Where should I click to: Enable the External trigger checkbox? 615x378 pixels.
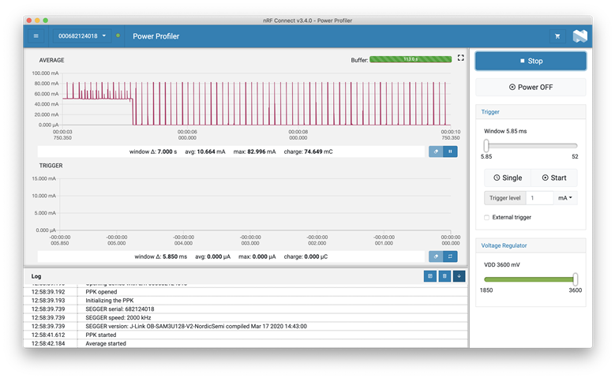point(487,217)
